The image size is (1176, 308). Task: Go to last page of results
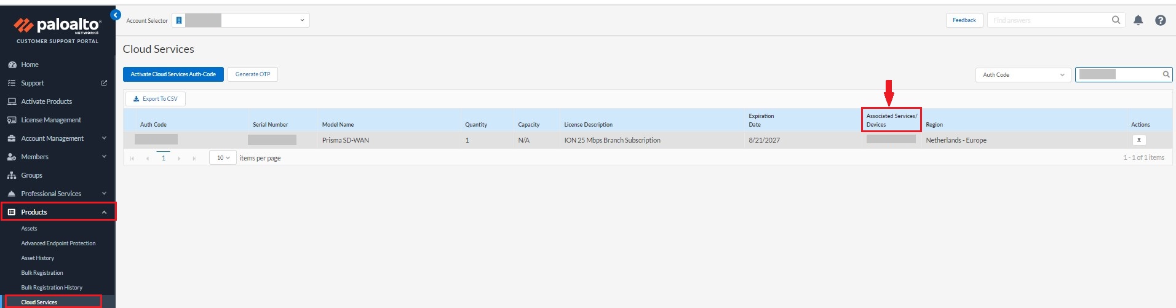(194, 159)
